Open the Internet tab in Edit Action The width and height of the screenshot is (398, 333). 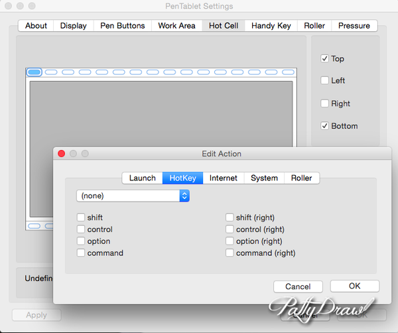[224, 178]
